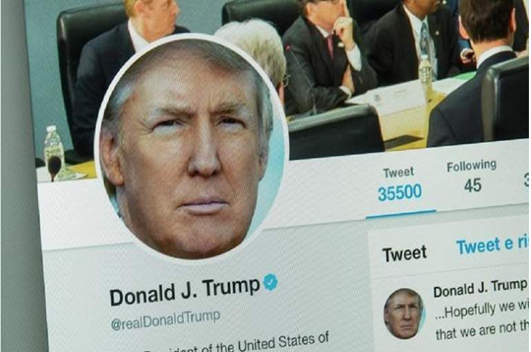531x352 pixels.
Task: Click the @realDonaldTrump handle
Action: point(165,320)
